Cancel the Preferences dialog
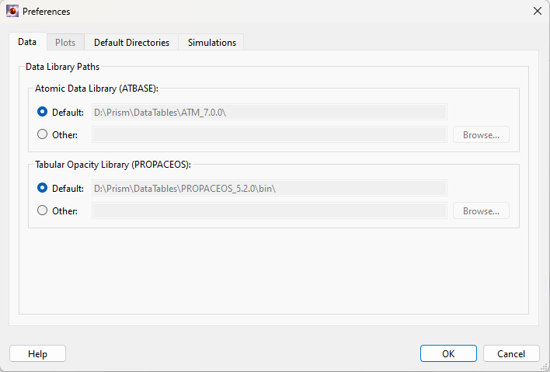550x372 pixels. point(511,353)
